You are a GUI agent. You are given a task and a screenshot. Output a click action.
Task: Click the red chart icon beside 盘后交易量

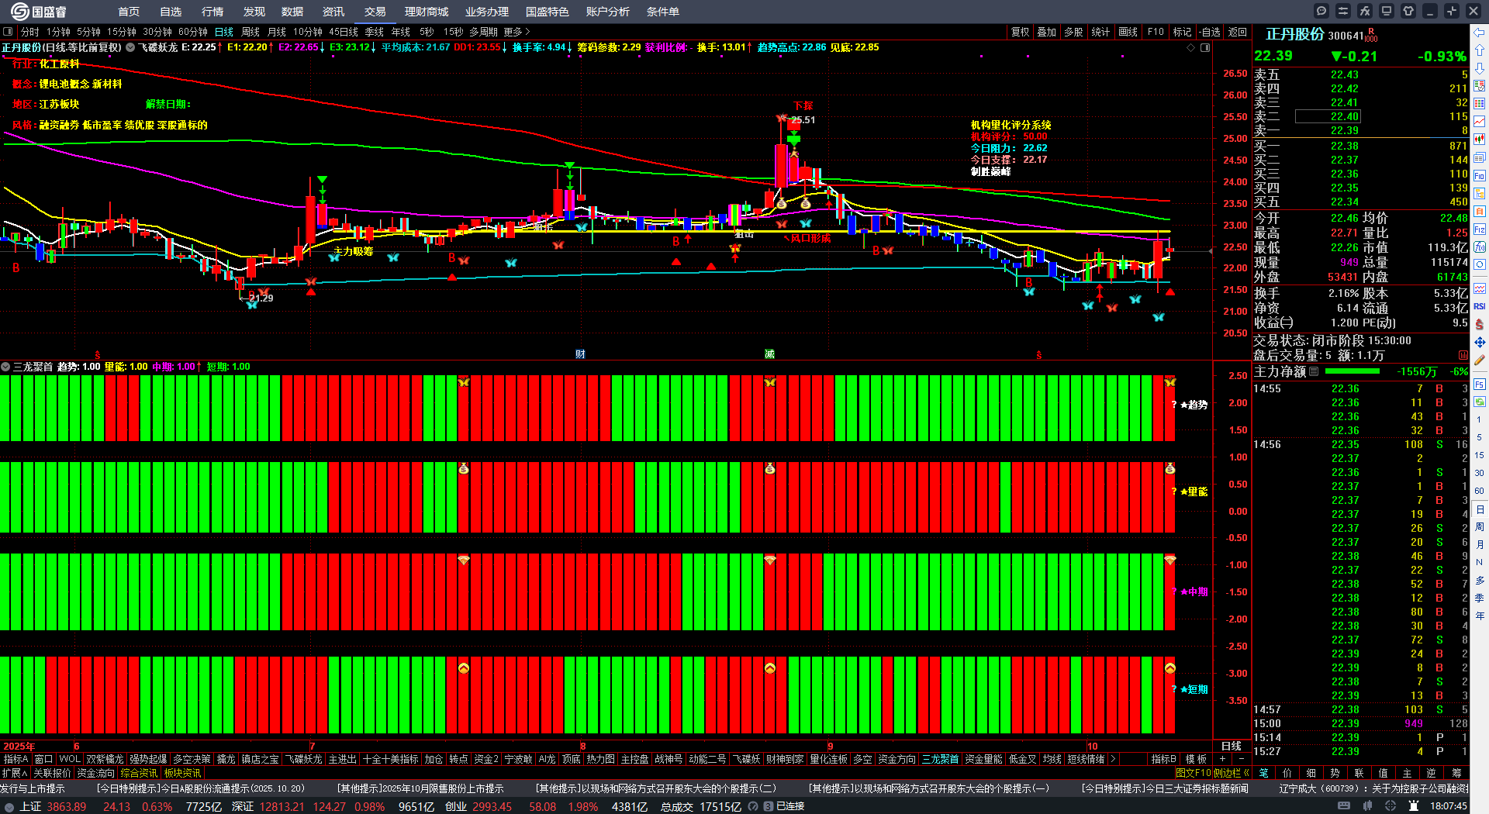pos(1463,355)
